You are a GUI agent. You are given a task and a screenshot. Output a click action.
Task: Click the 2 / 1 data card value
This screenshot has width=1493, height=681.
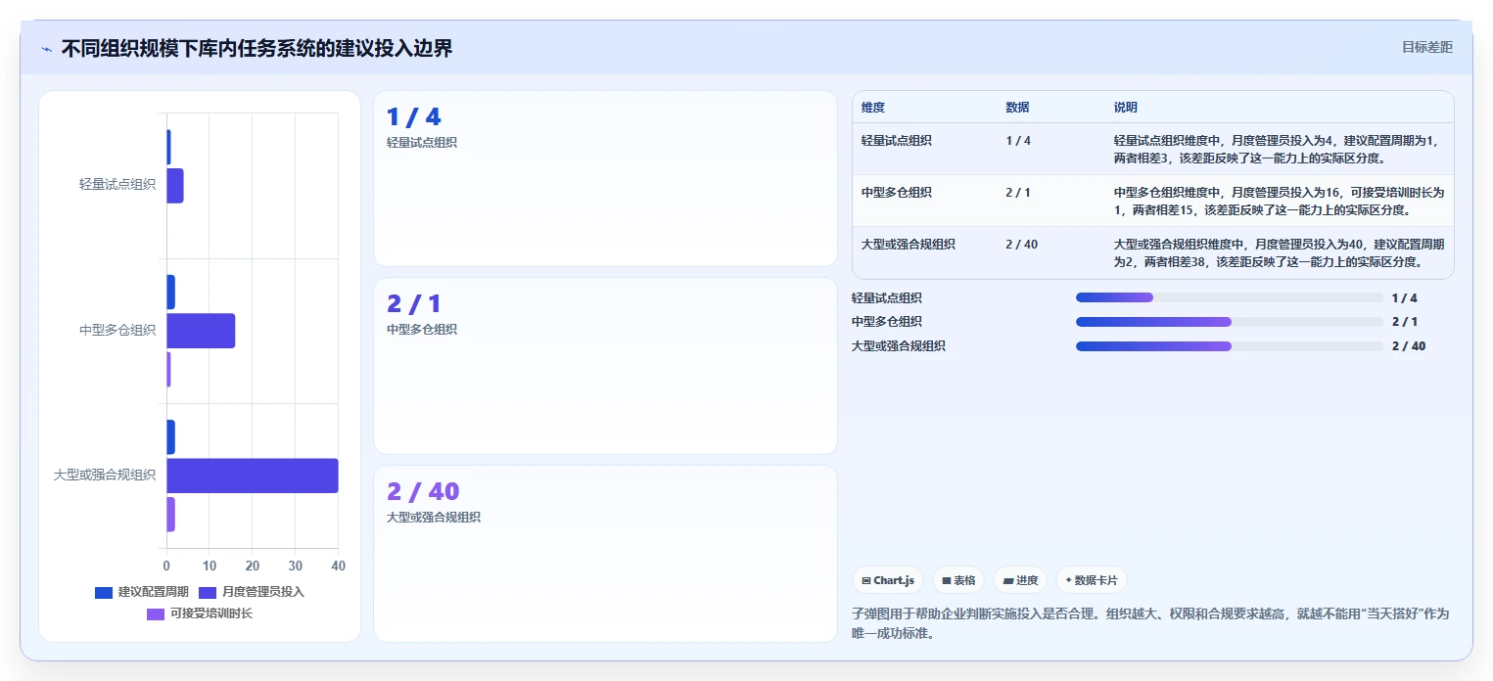click(413, 304)
